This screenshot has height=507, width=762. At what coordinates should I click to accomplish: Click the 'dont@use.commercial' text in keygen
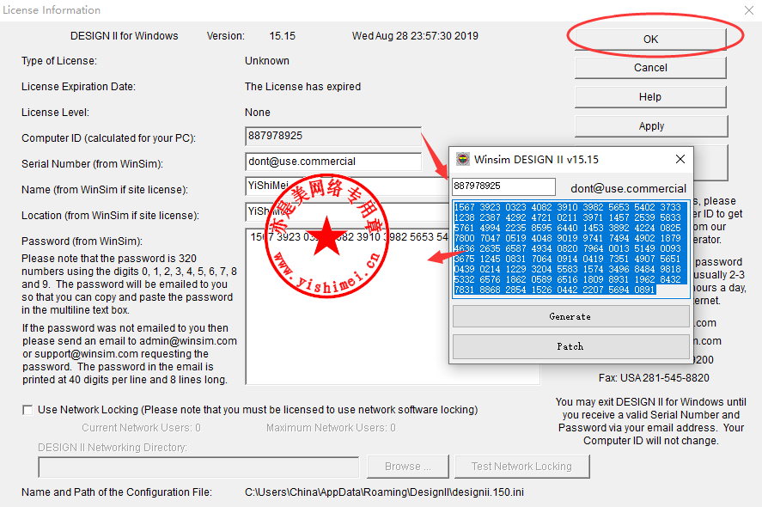coord(628,188)
